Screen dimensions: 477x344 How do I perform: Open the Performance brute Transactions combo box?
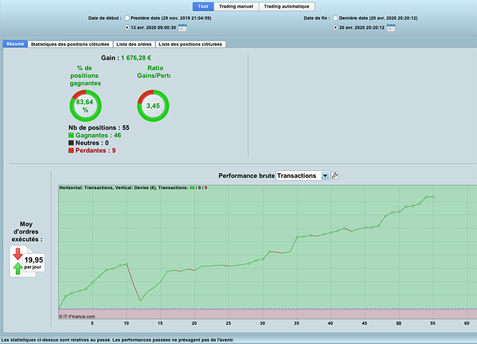tap(303, 176)
